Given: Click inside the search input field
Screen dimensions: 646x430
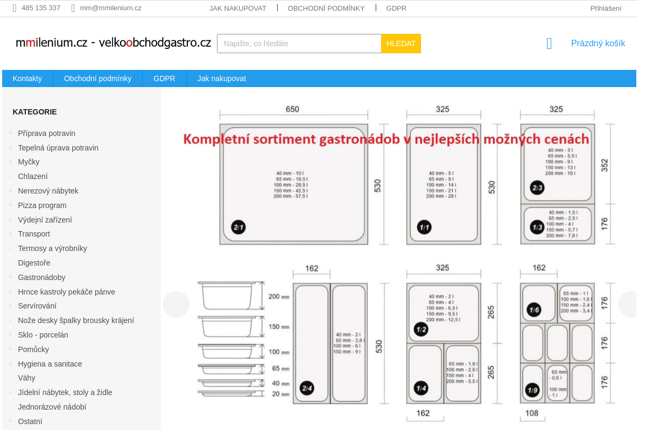Looking at the screenshot, I should tap(299, 44).
